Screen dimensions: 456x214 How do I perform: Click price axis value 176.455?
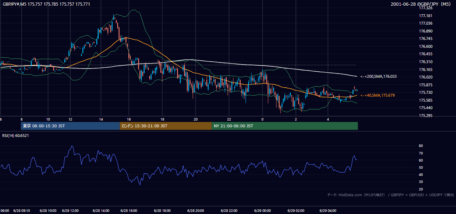point(425,54)
